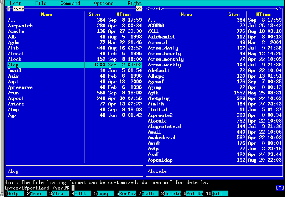Select the /gtk directory in right panel
Viewport: 285px width, 197px height.
(x=153, y=93)
